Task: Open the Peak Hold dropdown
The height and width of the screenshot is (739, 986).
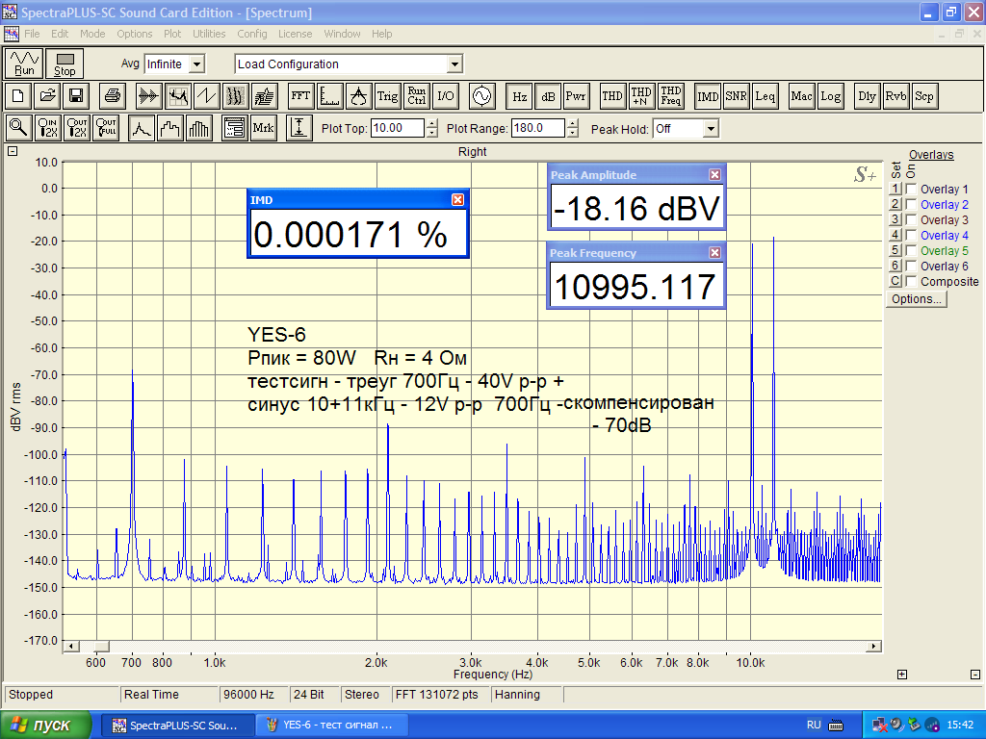Action: click(x=711, y=129)
